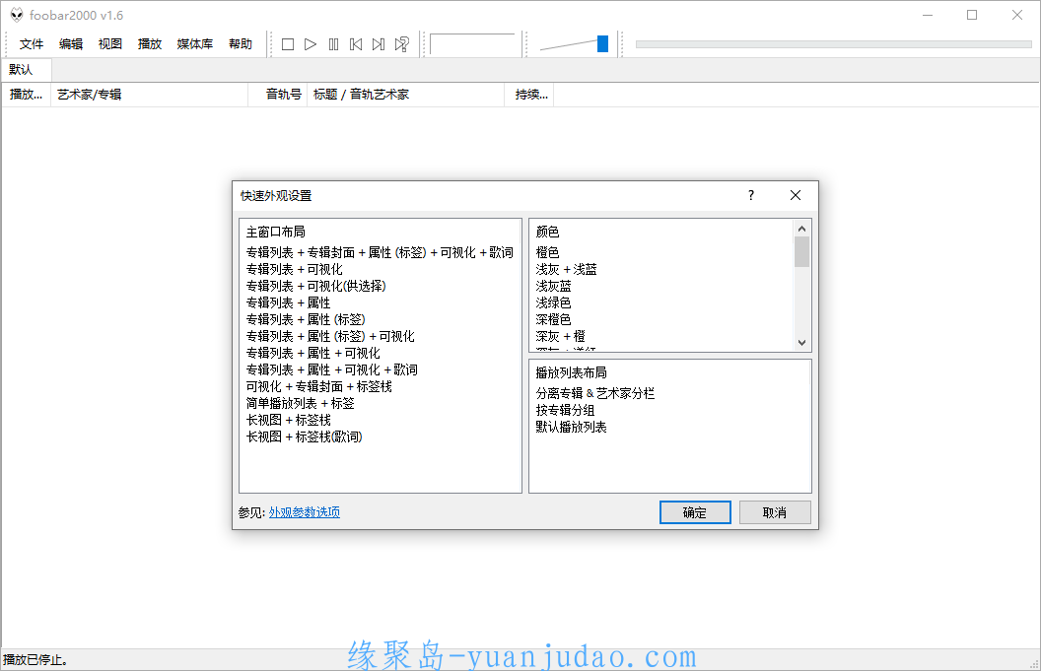This screenshot has height=671, width=1041.
Task: Click the playback seek bar
Action: click(834, 44)
